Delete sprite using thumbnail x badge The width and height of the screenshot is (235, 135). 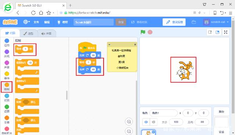(x=153, y=132)
